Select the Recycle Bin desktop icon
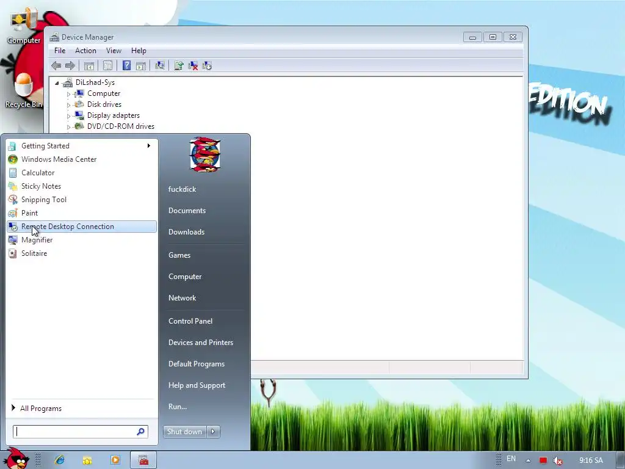Image resolution: width=625 pixels, height=469 pixels. point(24,91)
